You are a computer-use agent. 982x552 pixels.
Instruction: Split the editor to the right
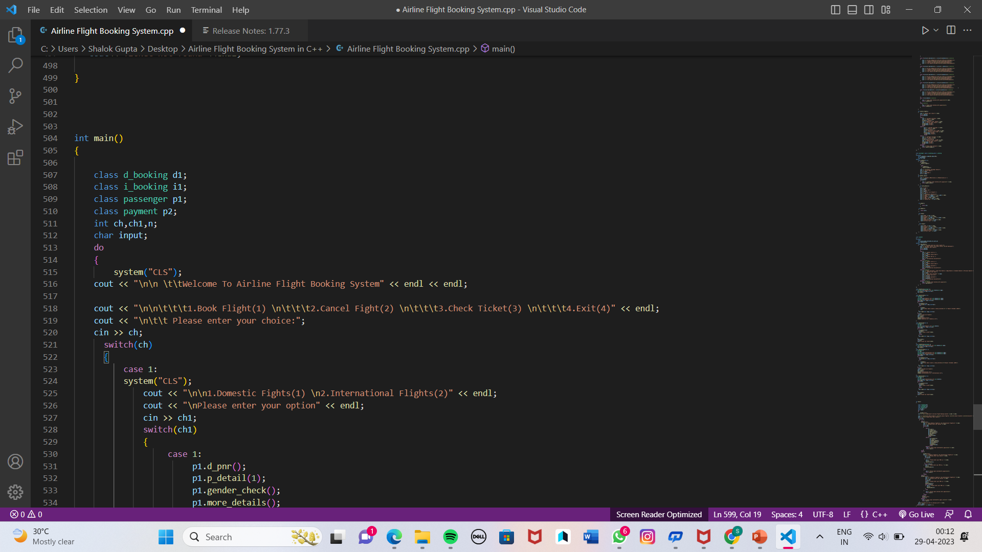pyautogui.click(x=951, y=30)
